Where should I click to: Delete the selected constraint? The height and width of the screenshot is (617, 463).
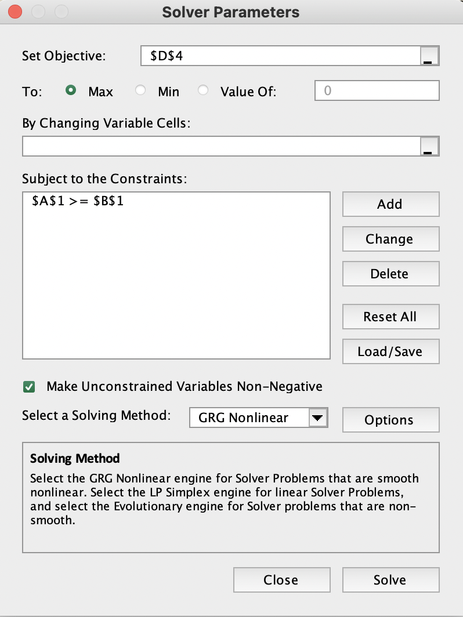point(390,274)
